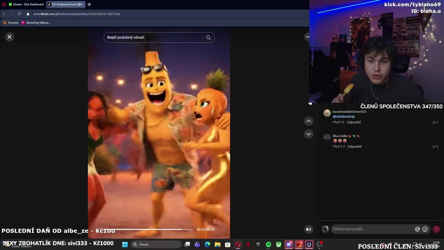This screenshot has height=250, width=444.
Task: Click the search magnifier in similar-content box
Action: [x=208, y=37]
